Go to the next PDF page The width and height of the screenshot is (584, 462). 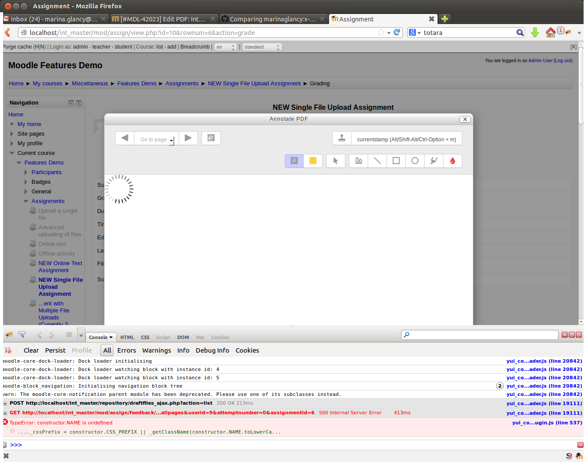[188, 138]
